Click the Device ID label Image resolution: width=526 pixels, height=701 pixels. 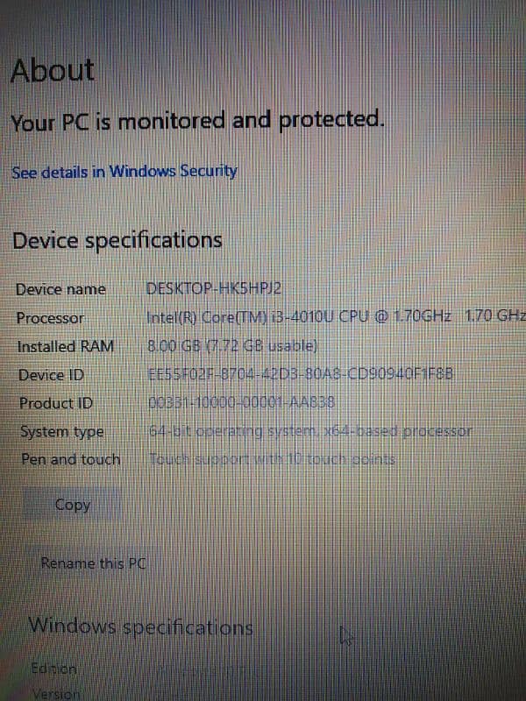52,375
